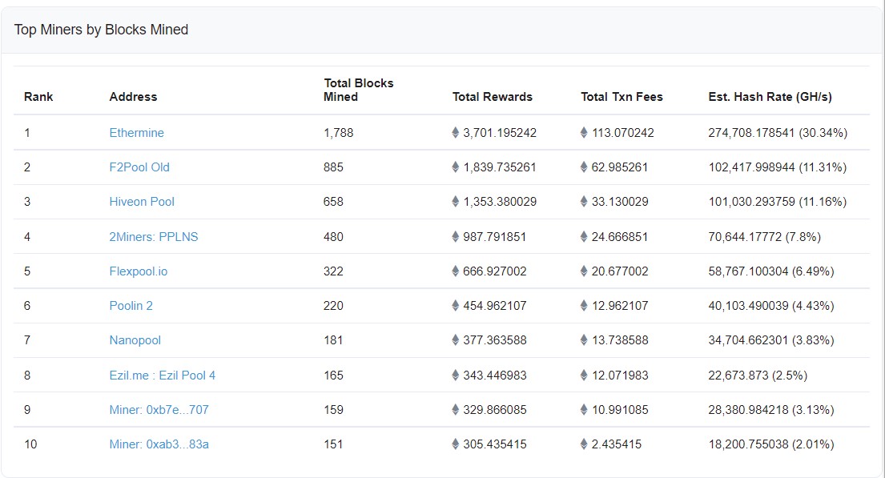Click the ETH icon beside 2Miners: PPLNS txn fees
This screenshot has height=478, width=885.
[x=584, y=236]
